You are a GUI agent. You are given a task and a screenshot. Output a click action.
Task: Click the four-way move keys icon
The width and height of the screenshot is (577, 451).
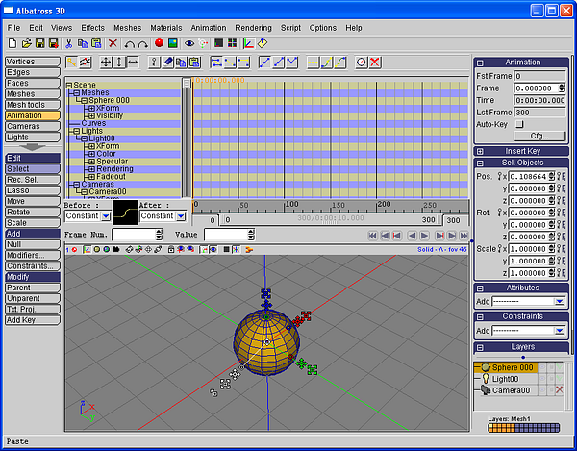coord(106,63)
